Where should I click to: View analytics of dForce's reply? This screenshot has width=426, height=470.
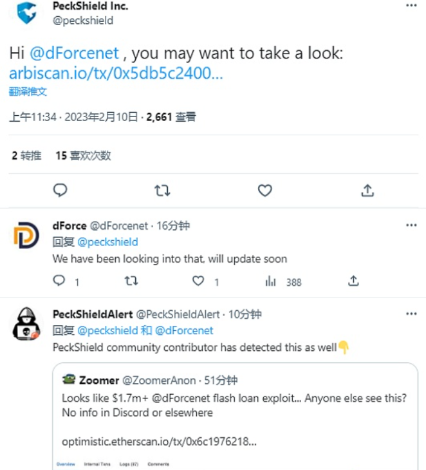click(x=270, y=281)
